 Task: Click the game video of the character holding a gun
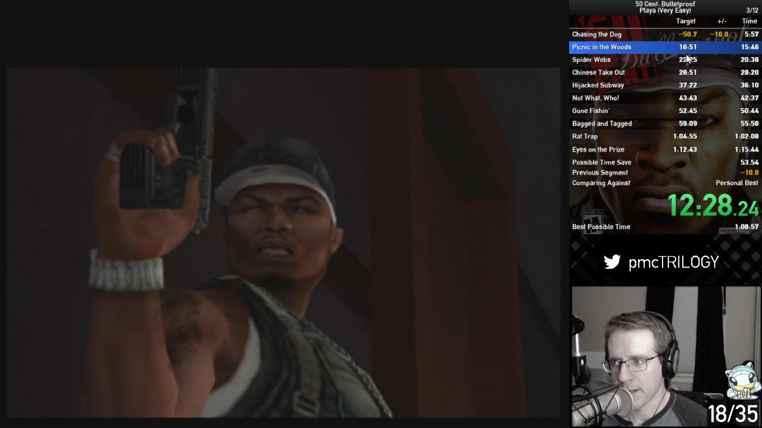[x=283, y=243]
